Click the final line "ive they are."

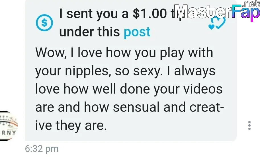[x=71, y=126]
